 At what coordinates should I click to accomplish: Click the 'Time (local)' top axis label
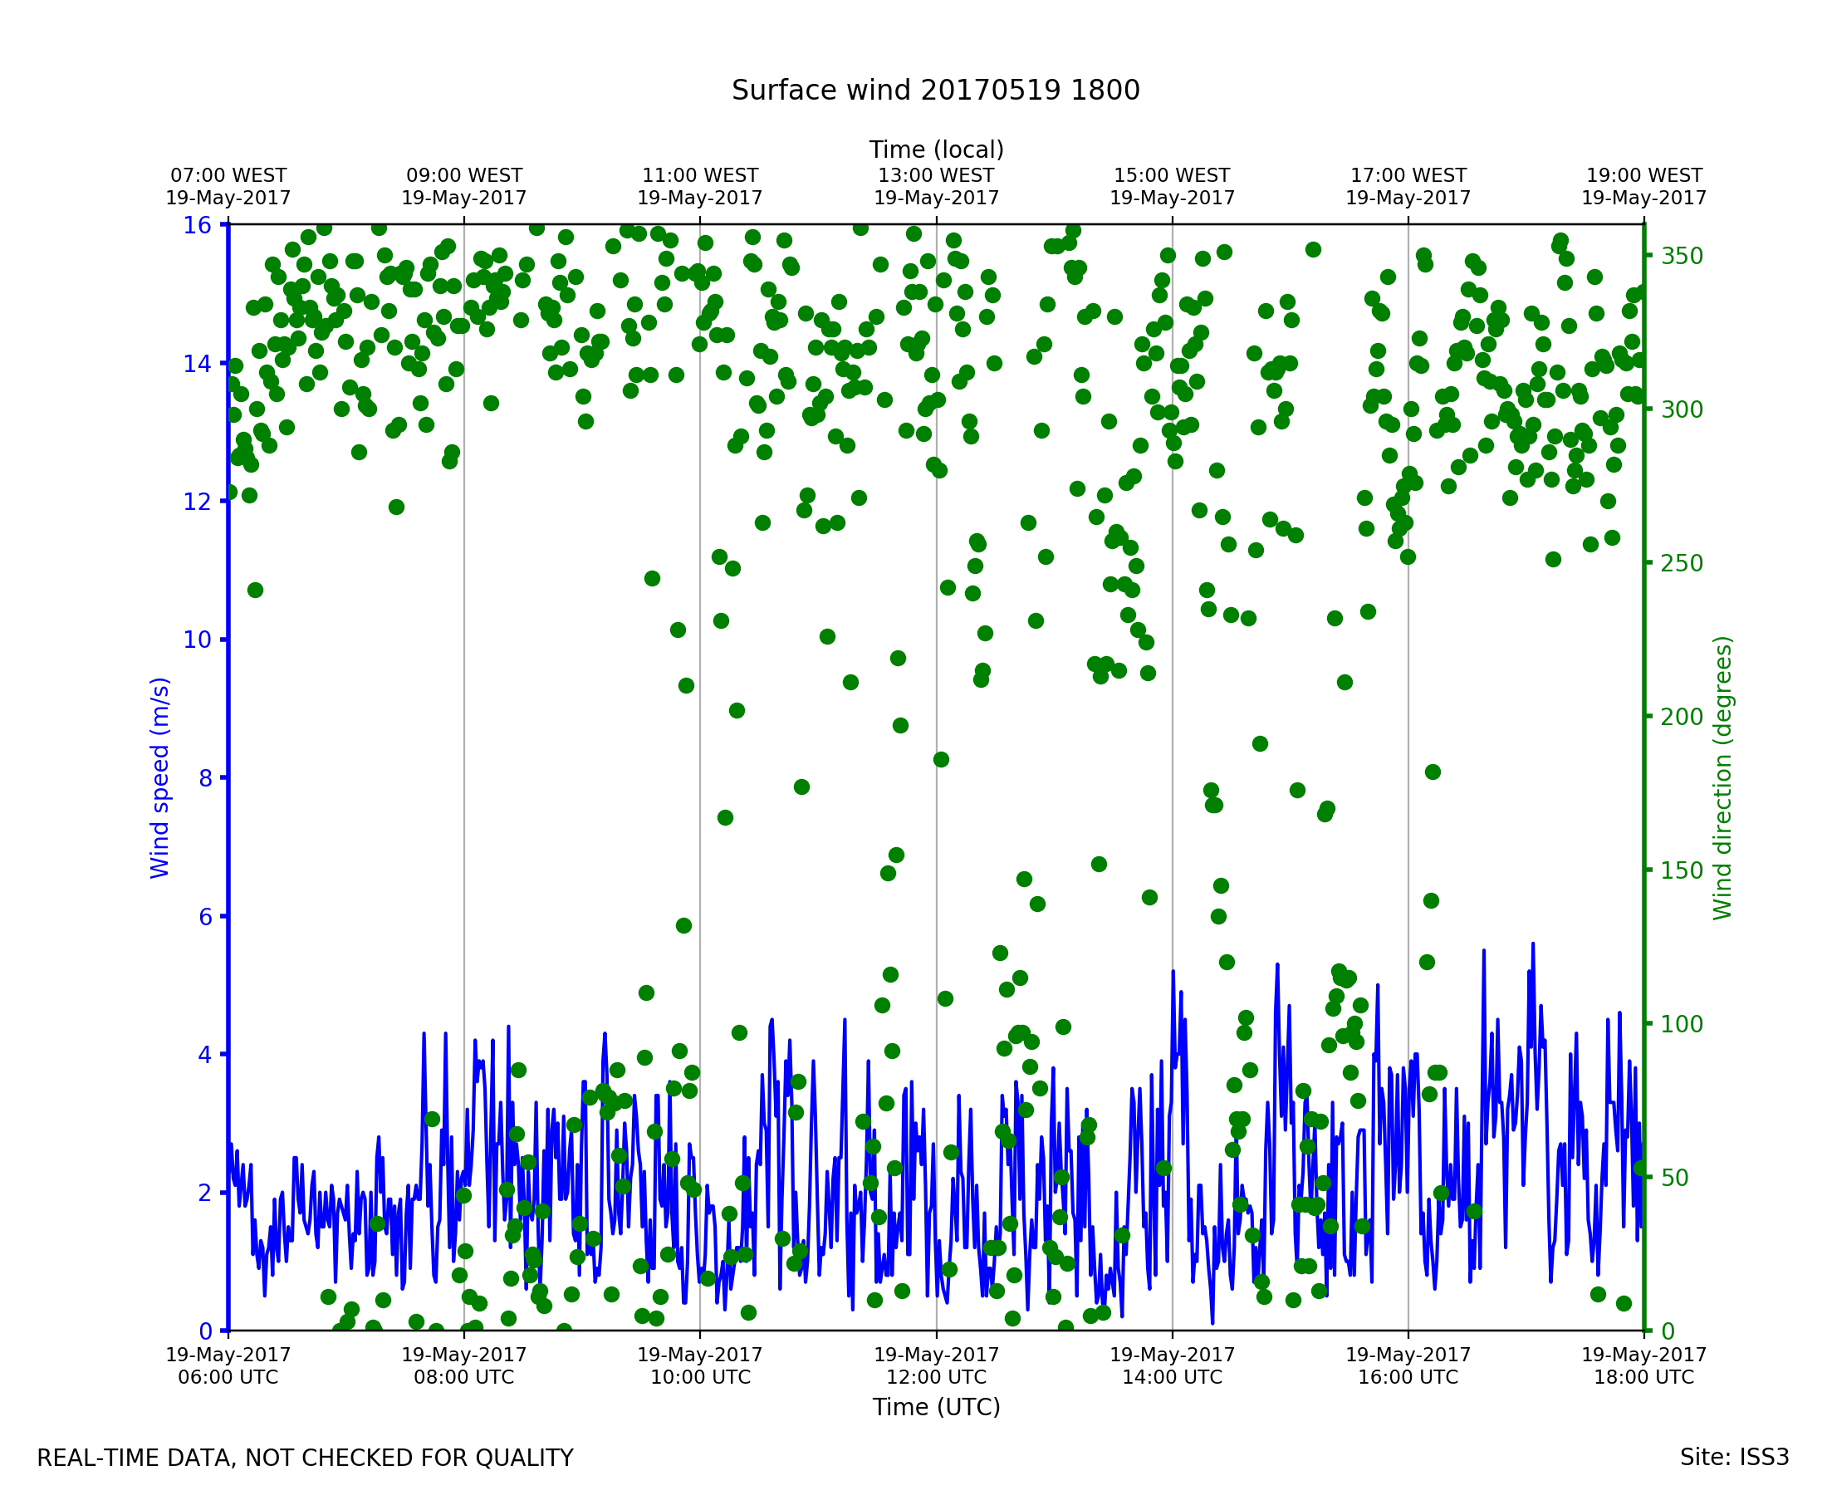pos(936,149)
